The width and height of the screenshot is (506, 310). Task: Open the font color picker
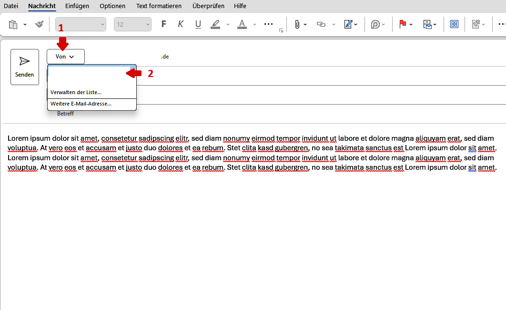coord(242,24)
